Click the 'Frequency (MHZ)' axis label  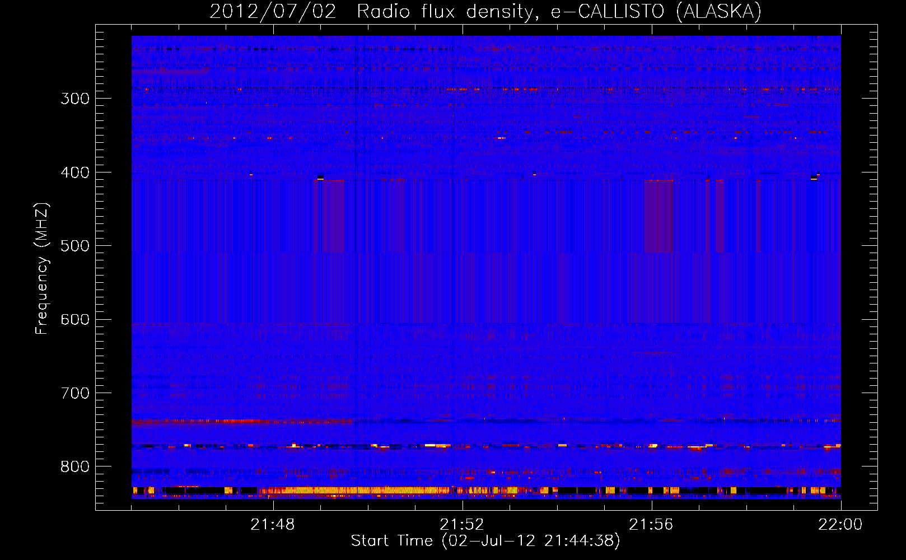coord(43,269)
